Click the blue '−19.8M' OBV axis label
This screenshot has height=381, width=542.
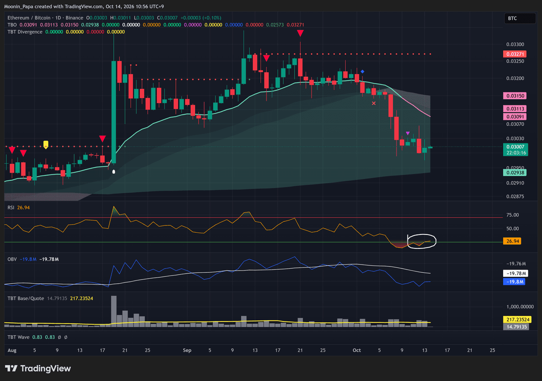click(514, 282)
